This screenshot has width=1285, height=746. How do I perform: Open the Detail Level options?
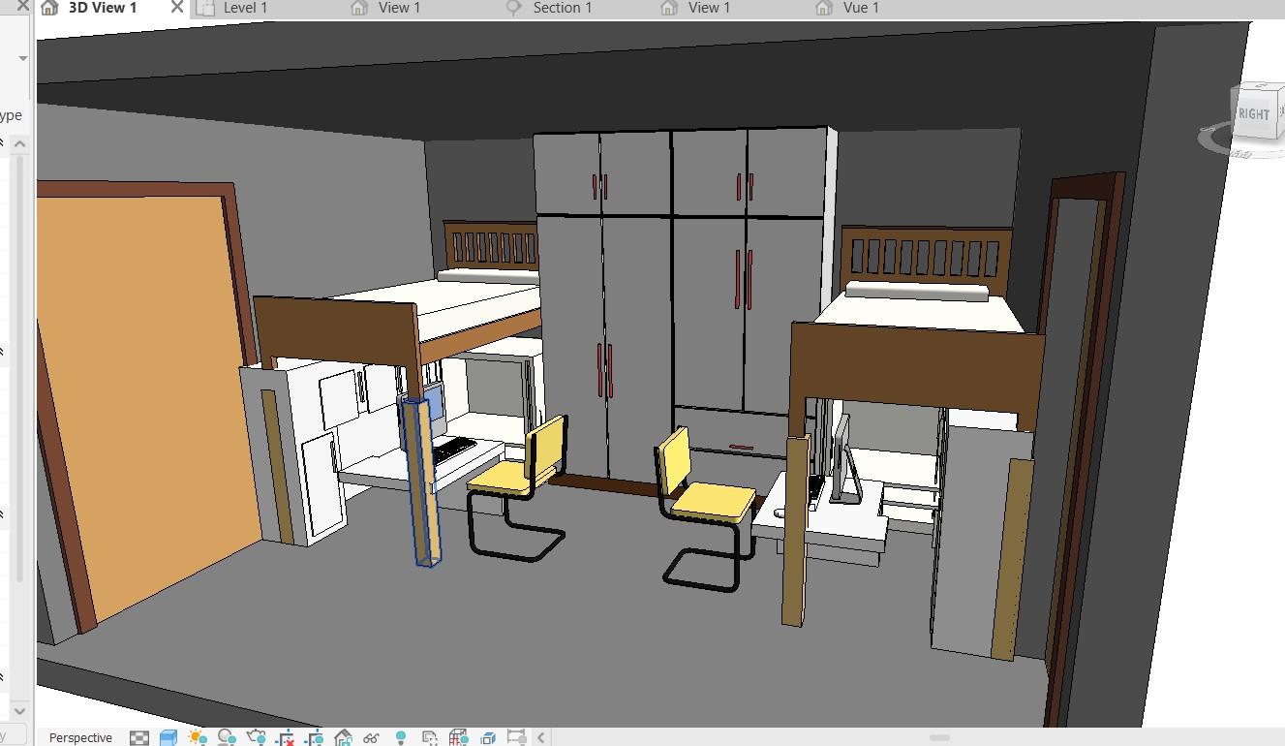click(x=139, y=738)
